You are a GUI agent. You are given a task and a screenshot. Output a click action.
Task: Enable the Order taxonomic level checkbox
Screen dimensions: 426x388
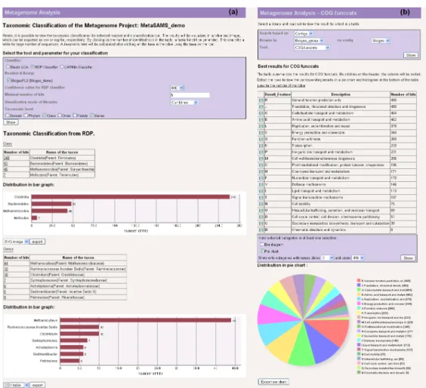[60, 115]
